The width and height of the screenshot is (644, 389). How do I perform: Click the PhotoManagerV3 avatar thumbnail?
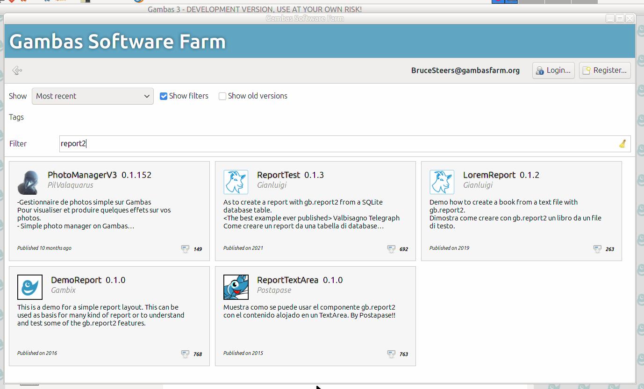29,182
